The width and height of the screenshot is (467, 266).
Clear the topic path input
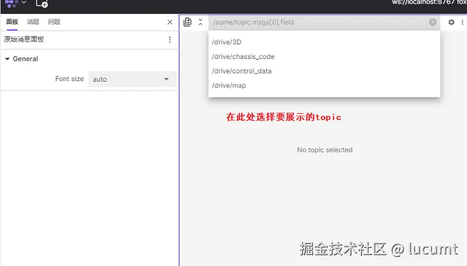click(433, 22)
